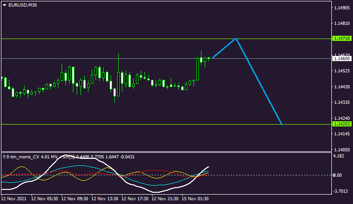The image size is (353, 204).
Task: Select the 12 Nov 2021 time label
Action: tap(14, 199)
